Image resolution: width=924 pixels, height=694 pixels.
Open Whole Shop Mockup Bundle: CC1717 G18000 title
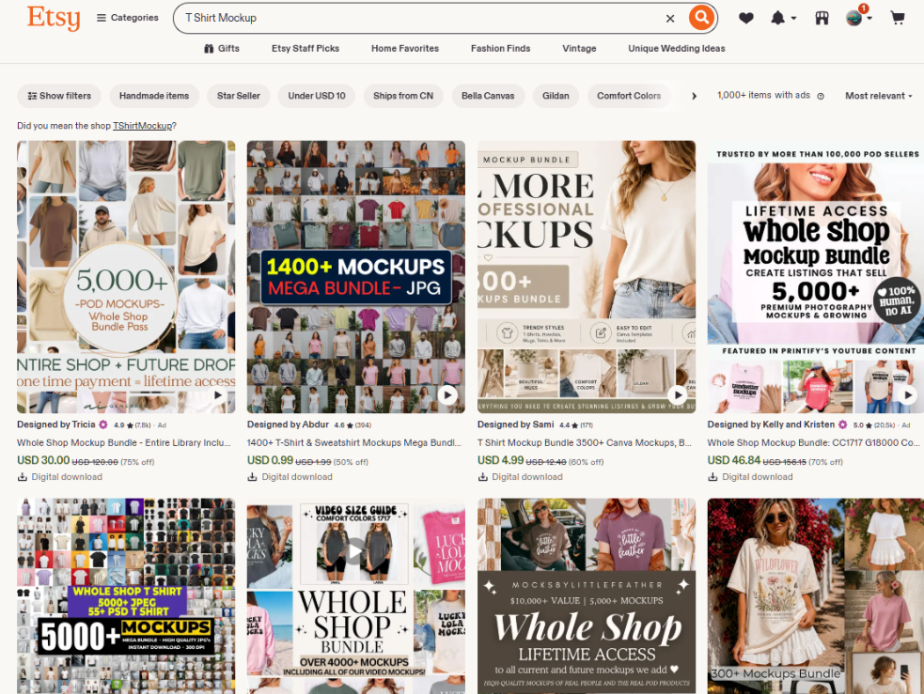[x=813, y=442]
